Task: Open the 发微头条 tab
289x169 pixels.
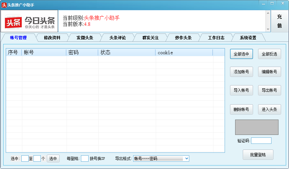Action: coord(85,38)
